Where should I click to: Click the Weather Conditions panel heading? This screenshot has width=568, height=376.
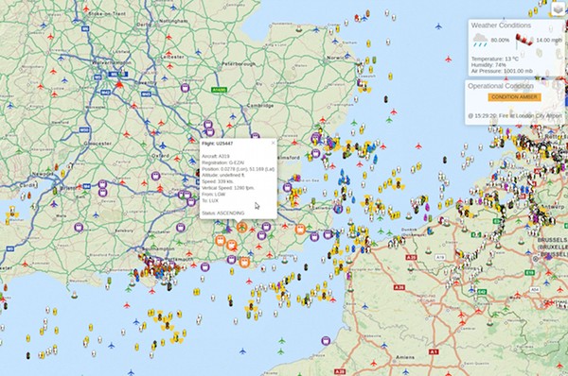click(x=501, y=26)
